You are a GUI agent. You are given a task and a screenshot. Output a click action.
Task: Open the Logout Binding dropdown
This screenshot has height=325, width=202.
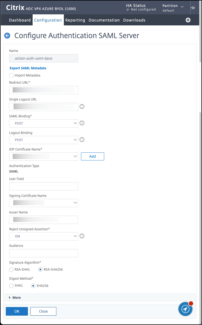[x=44, y=140]
